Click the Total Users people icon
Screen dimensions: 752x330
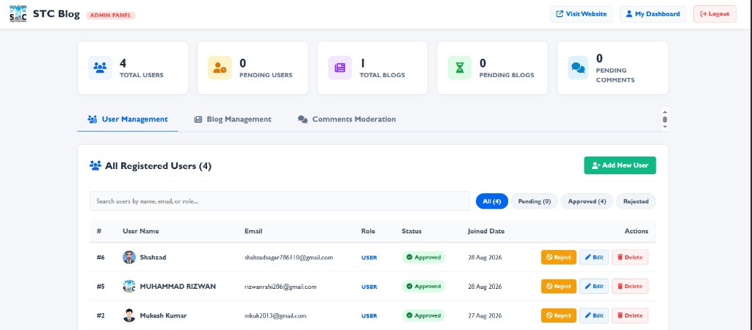(100, 68)
